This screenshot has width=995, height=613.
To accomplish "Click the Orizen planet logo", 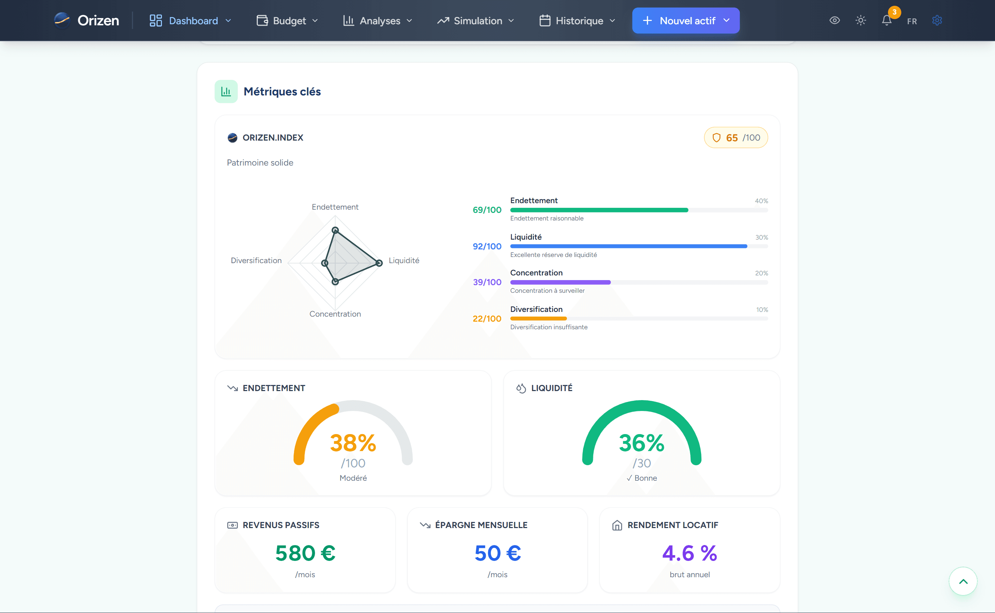I will tap(61, 20).
